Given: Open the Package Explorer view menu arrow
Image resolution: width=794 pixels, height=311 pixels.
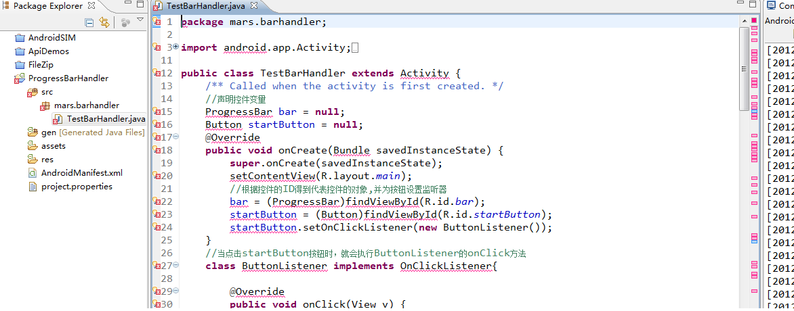Looking at the screenshot, I should pos(140,20).
